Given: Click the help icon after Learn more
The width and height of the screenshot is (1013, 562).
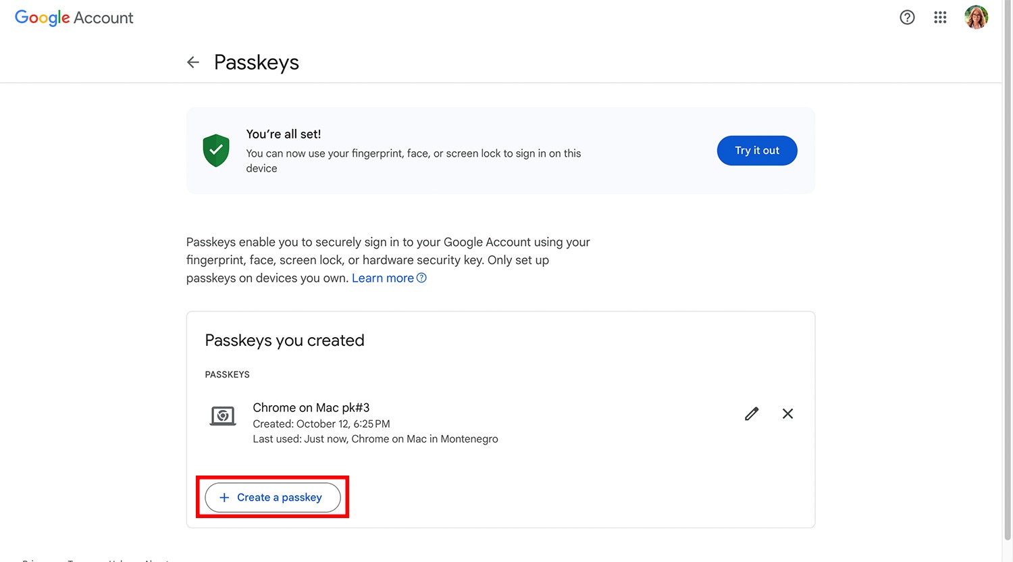Looking at the screenshot, I should (421, 278).
